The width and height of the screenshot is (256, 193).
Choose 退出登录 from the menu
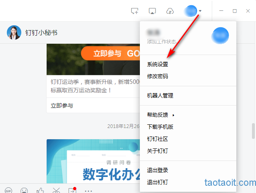pos(158,170)
